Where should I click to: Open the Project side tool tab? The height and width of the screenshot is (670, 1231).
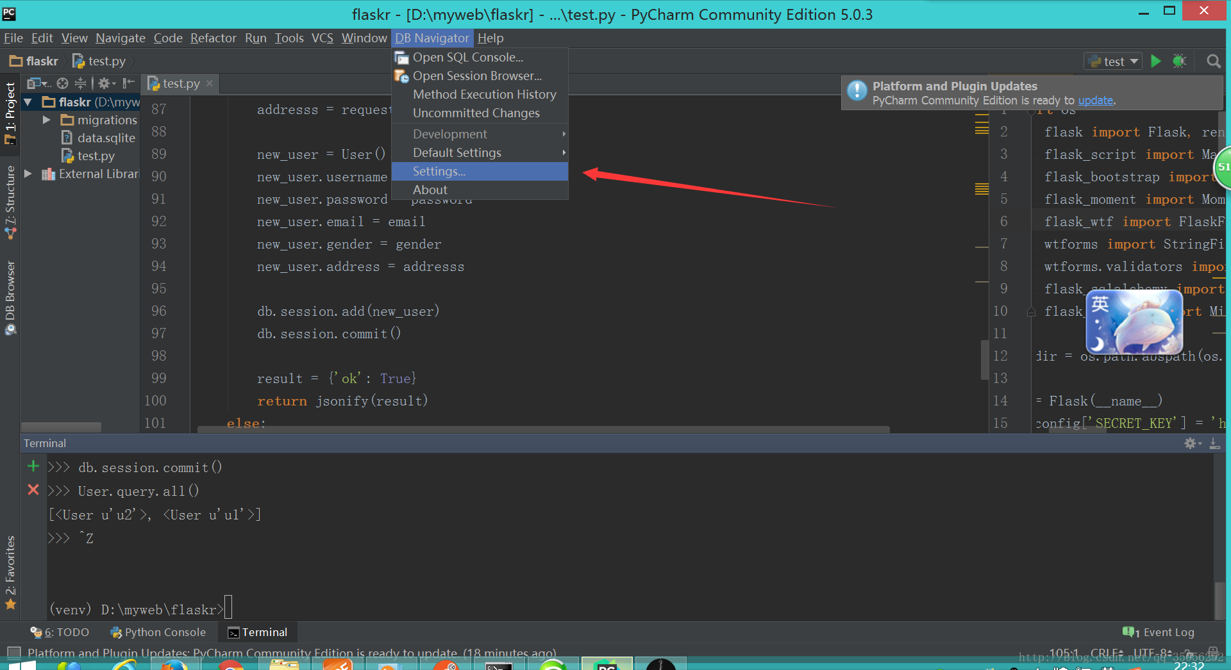click(x=10, y=114)
